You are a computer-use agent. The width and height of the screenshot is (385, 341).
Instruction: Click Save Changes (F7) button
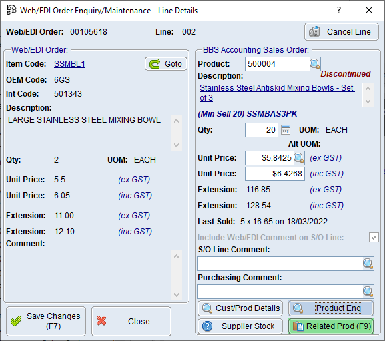[x=46, y=321]
